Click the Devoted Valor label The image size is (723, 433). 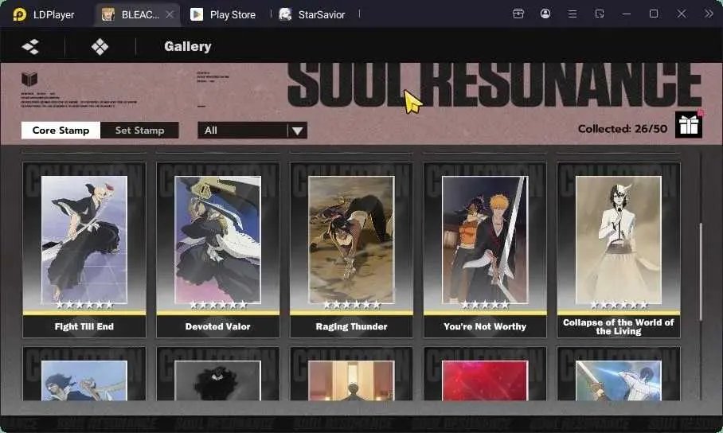(x=217, y=326)
